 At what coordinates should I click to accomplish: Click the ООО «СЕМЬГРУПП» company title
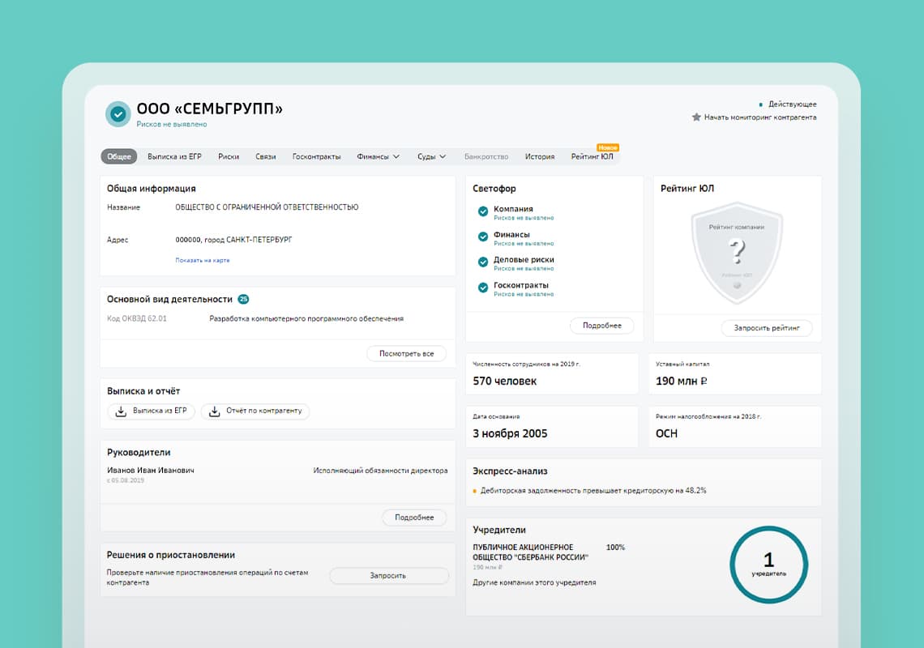(210, 109)
